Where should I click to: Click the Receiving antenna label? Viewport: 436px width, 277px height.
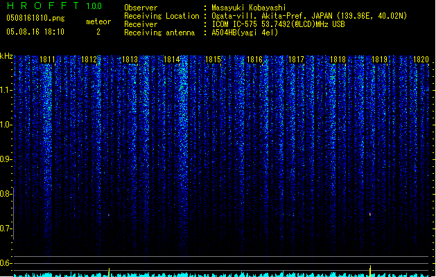point(159,33)
